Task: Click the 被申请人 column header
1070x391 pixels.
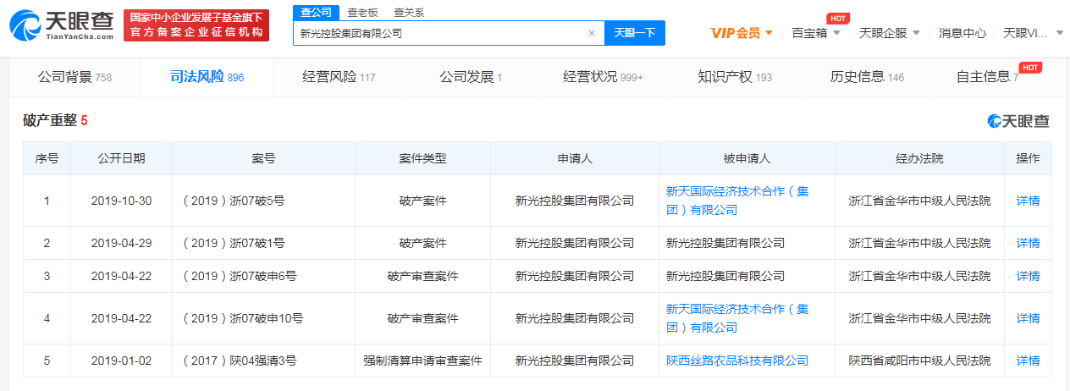Action: 747,158
